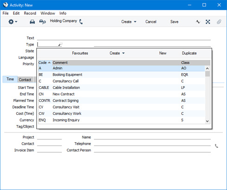227x190 pixels.
Task: Click the print preview icon
Action: (x=42, y=22)
